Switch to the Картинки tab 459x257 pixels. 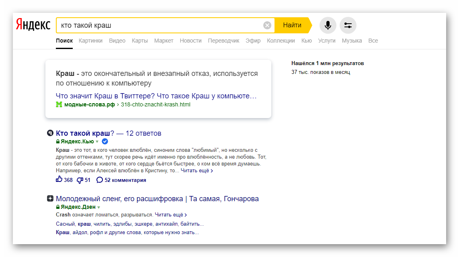click(x=90, y=41)
